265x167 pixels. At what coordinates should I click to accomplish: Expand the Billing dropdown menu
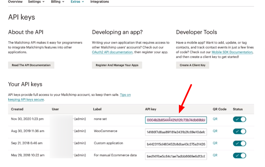58,2
